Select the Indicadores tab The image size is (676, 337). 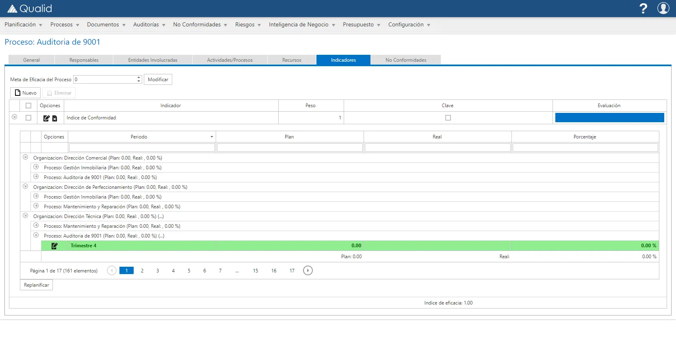(x=343, y=60)
